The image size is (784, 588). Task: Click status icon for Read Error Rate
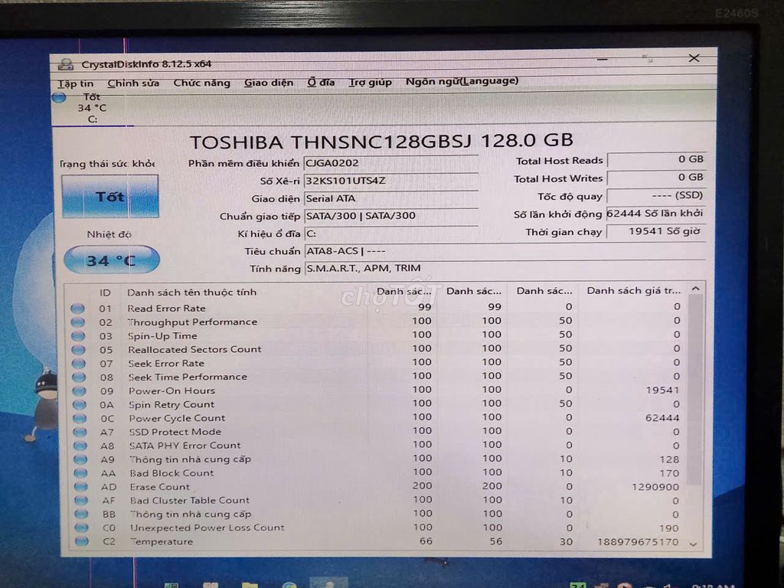coord(77,309)
